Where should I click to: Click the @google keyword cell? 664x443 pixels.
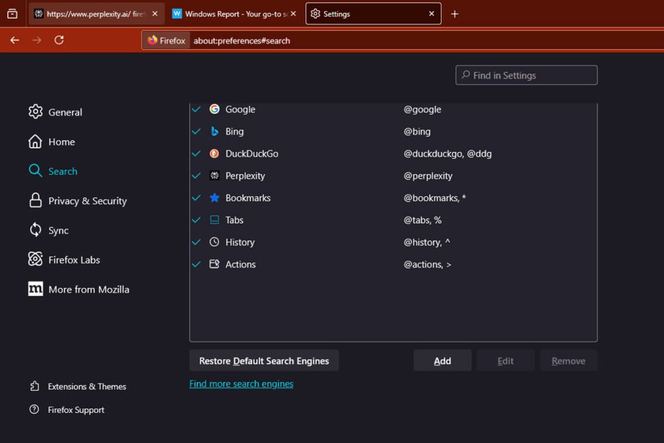422,109
